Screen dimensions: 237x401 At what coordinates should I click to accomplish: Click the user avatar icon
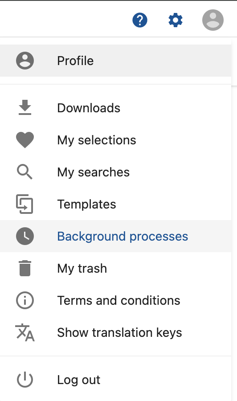212,20
